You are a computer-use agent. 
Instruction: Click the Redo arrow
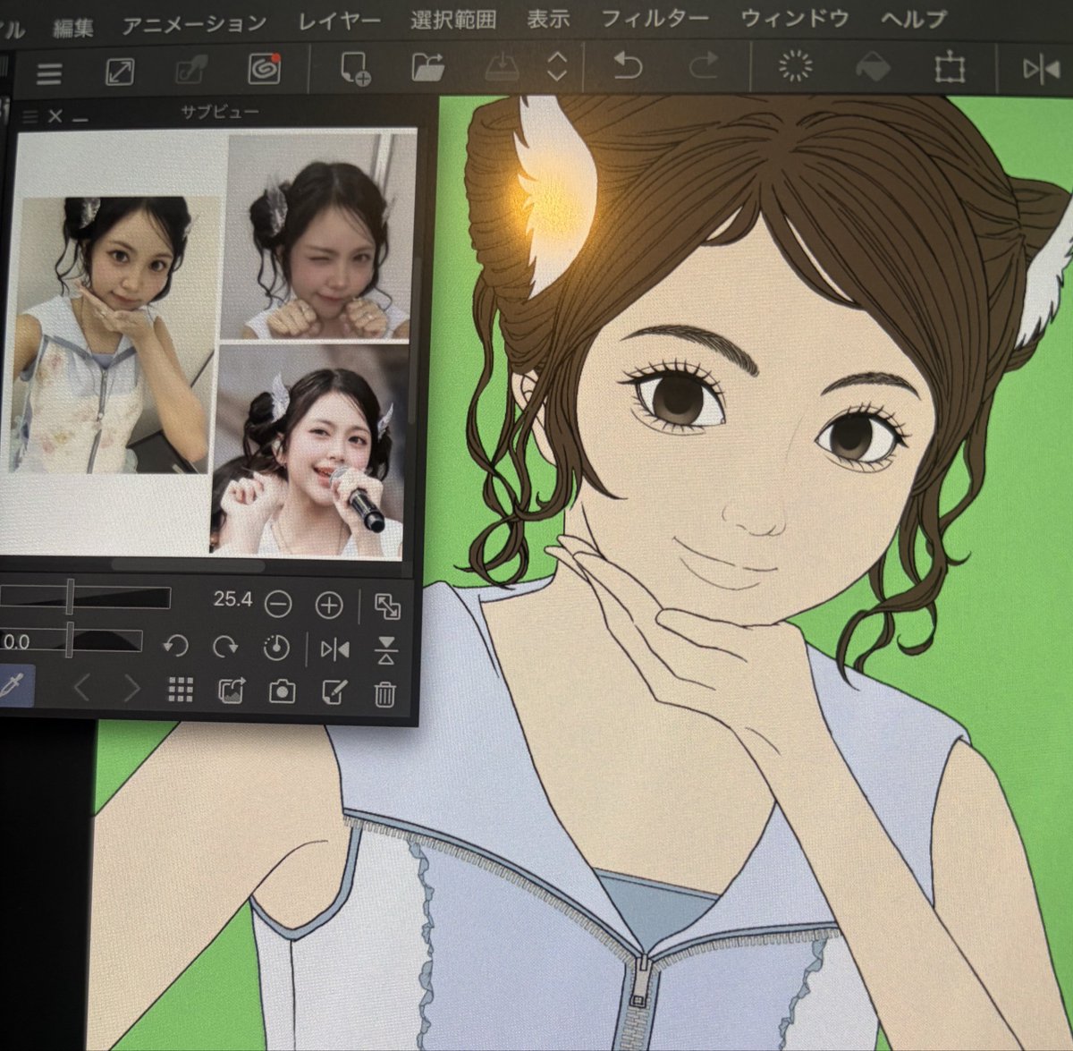click(705, 65)
